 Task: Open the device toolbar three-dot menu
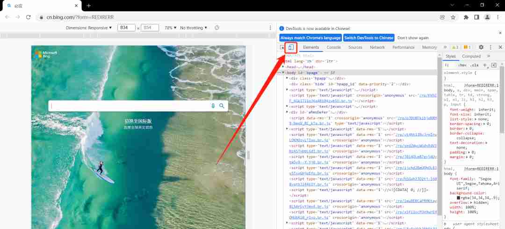tap(270, 28)
